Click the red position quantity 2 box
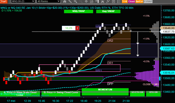The height and width of the screenshot is (103, 175). click(x=77, y=28)
